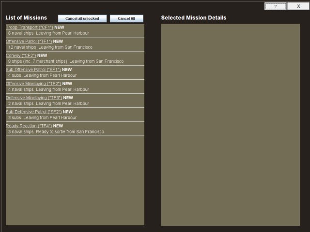310x232 pixels.
Task: View Offensive Minelaying ("TF2") mission details
Action: pyautogui.click(x=33, y=84)
